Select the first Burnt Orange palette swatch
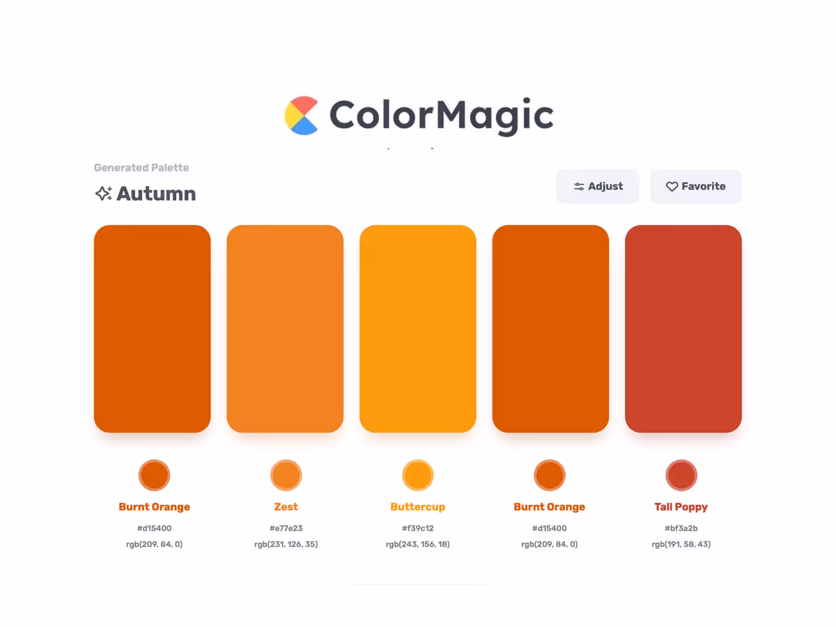The height and width of the screenshot is (627, 836). [152, 328]
